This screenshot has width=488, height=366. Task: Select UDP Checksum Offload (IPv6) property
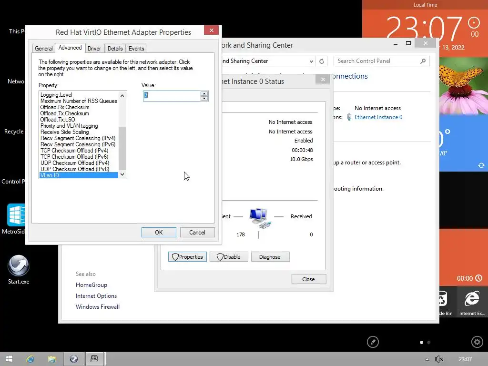coord(79,169)
